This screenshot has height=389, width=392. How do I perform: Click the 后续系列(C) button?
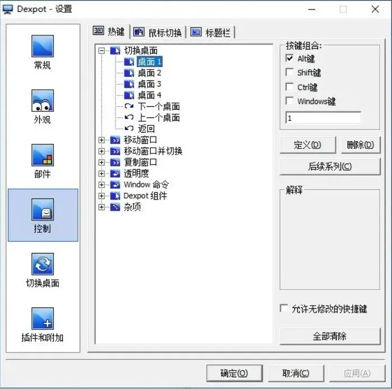tap(330, 166)
